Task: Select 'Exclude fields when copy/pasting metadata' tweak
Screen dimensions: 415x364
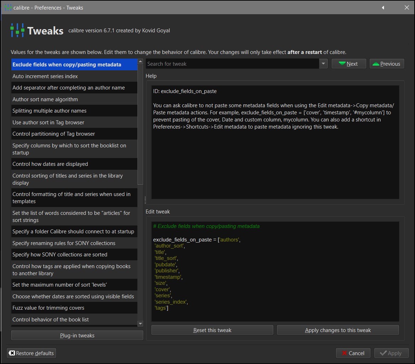Action: point(74,65)
